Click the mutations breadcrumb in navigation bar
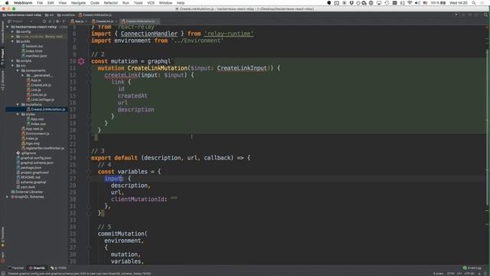The image size is (490, 276). tap(66, 15)
